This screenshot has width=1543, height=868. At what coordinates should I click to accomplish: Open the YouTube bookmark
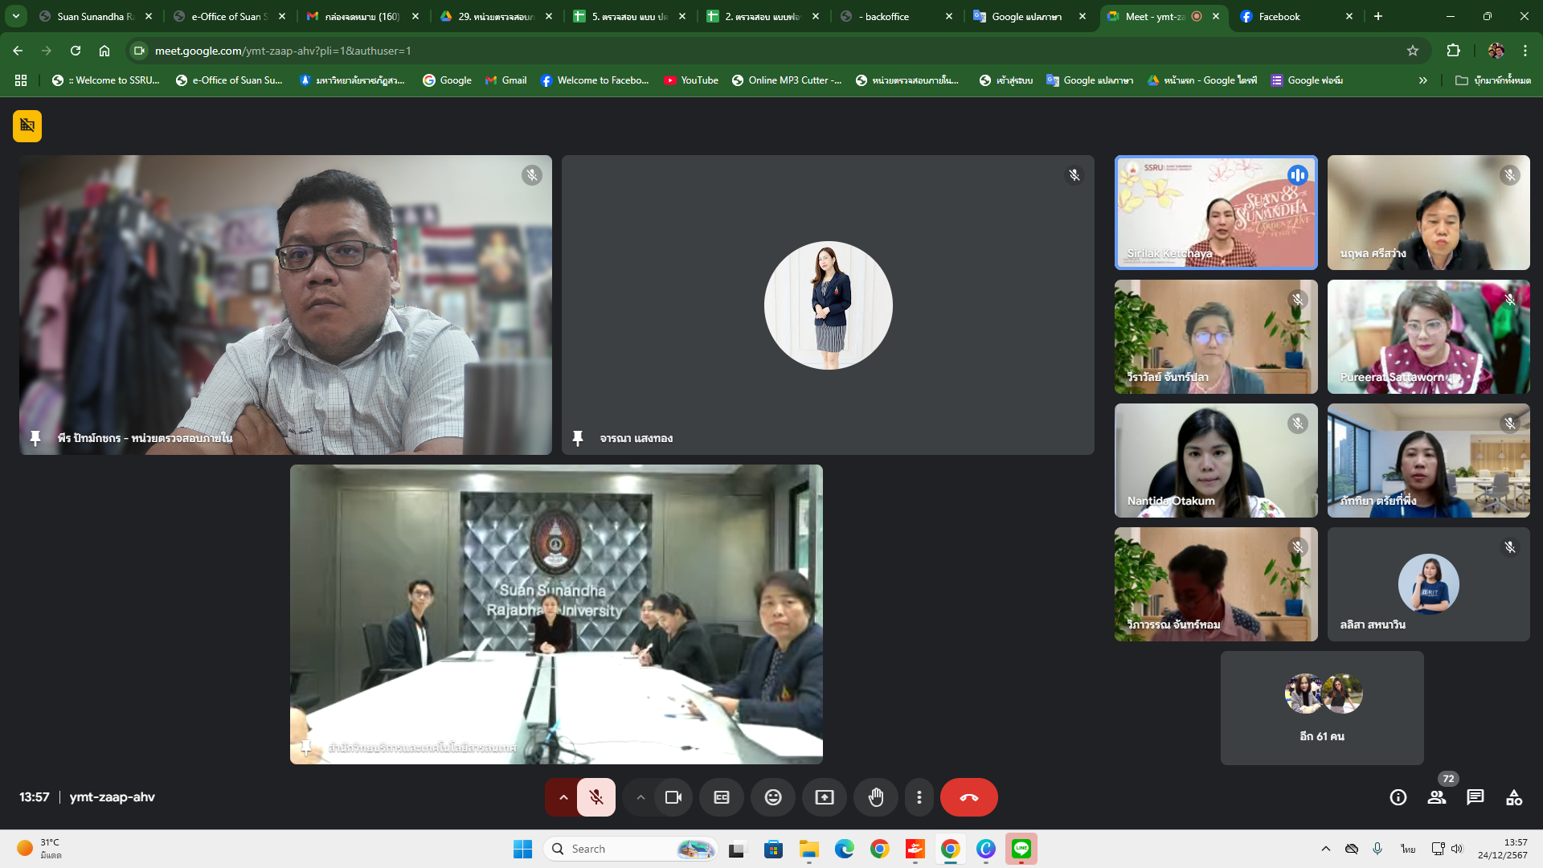[x=690, y=80]
